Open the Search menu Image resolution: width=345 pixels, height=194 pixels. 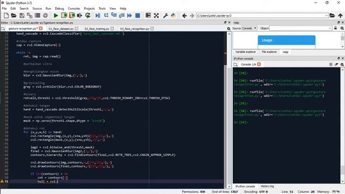24,9
